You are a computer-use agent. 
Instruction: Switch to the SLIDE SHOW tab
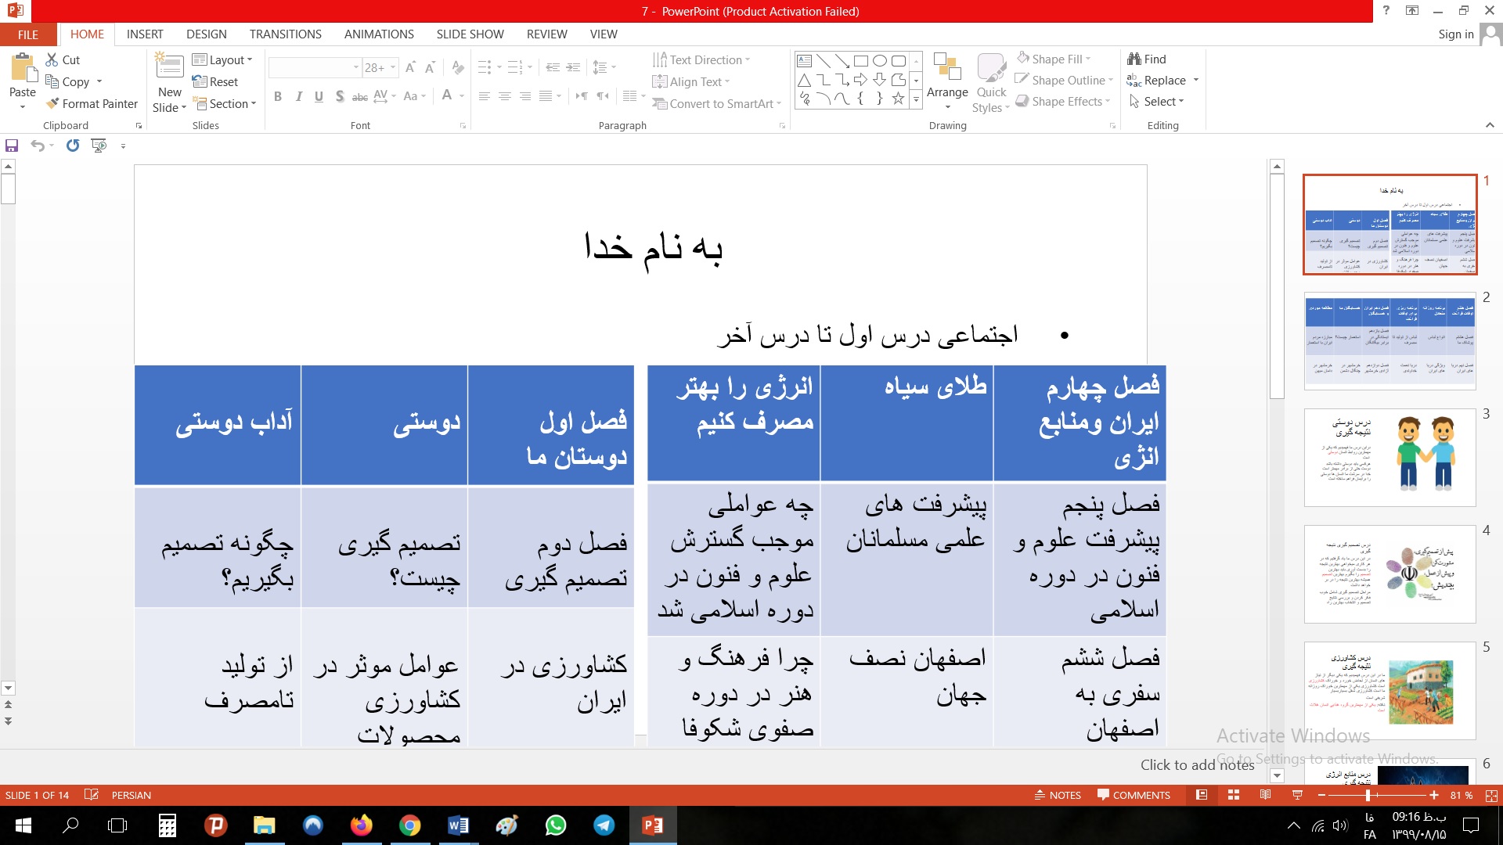pos(470,34)
